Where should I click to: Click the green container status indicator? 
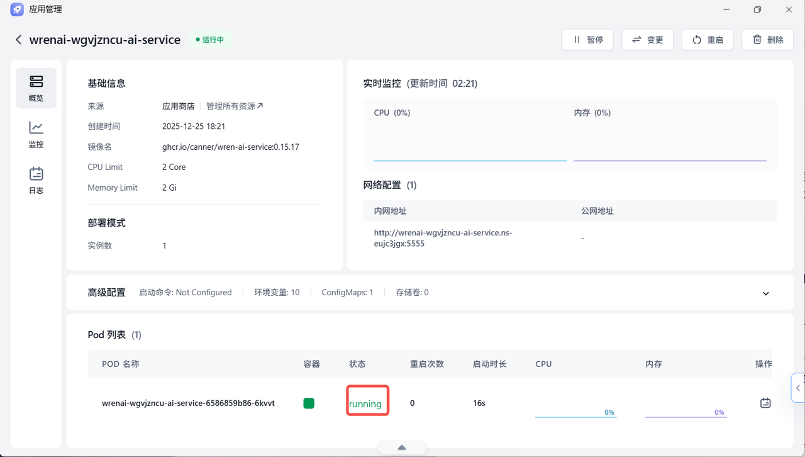click(309, 403)
